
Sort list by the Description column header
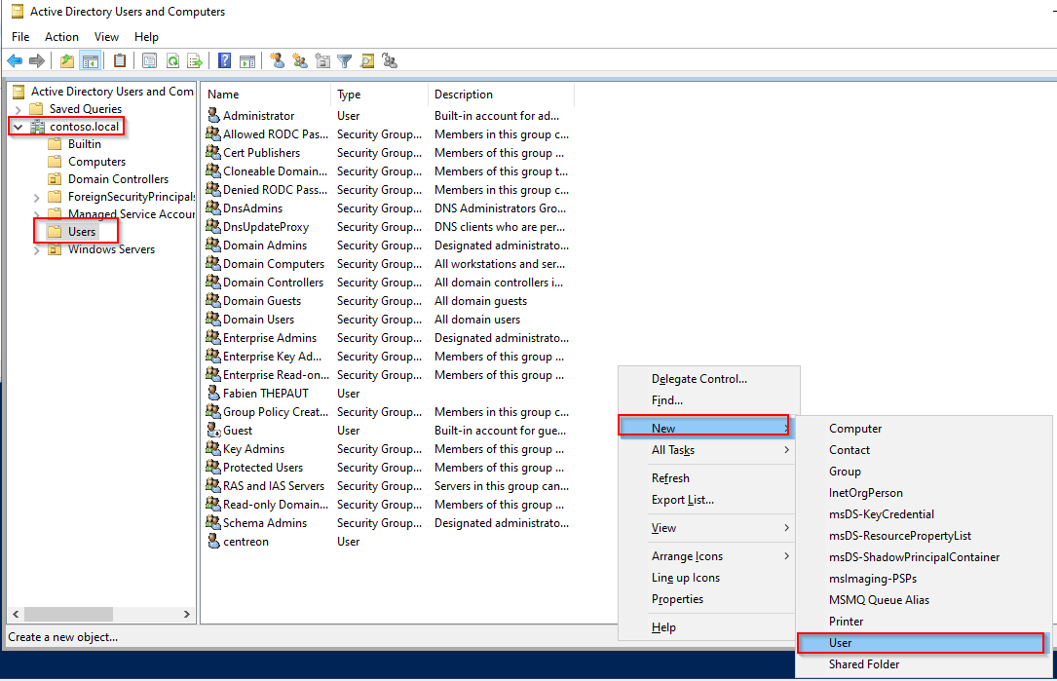click(464, 95)
